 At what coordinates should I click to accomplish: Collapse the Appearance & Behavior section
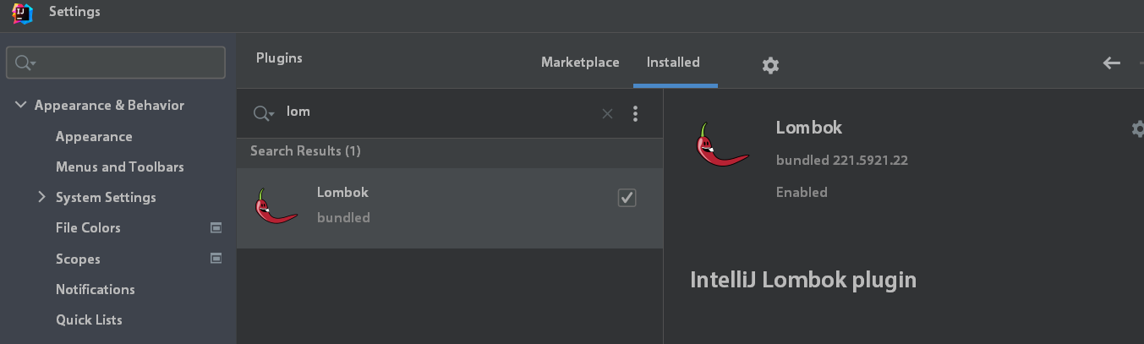[x=21, y=105]
